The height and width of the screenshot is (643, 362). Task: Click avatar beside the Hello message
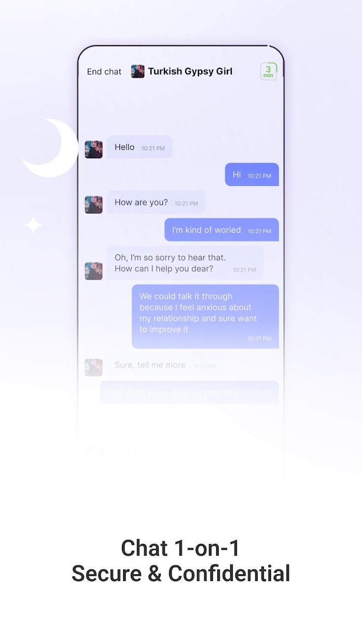94,149
